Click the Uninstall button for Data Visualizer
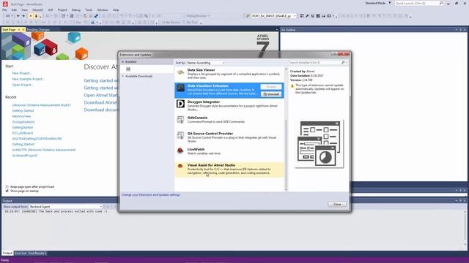 (x=271, y=94)
